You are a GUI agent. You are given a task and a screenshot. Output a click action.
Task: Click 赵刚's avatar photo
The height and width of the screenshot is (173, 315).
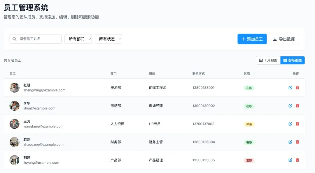click(x=15, y=142)
